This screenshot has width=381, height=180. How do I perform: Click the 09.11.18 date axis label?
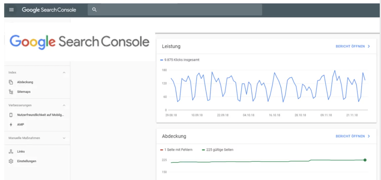click(x=326, y=115)
